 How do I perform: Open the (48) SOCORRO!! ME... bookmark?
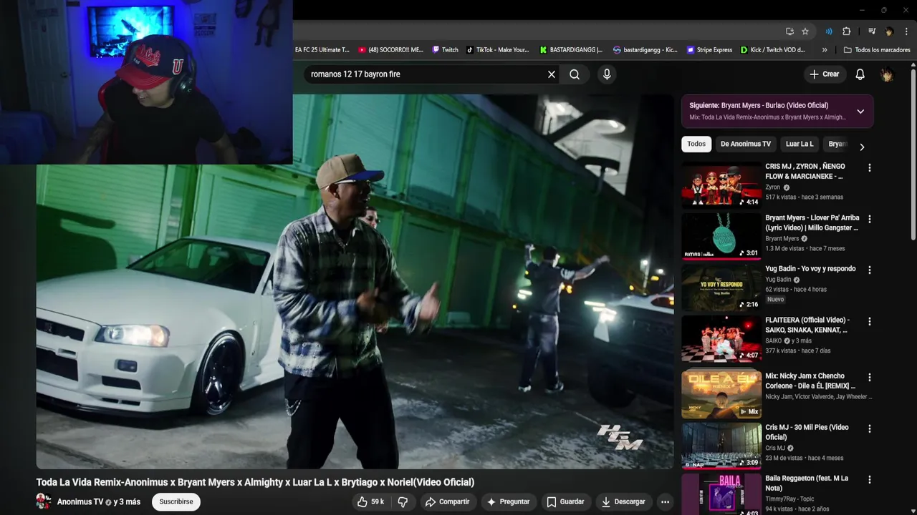tap(391, 50)
